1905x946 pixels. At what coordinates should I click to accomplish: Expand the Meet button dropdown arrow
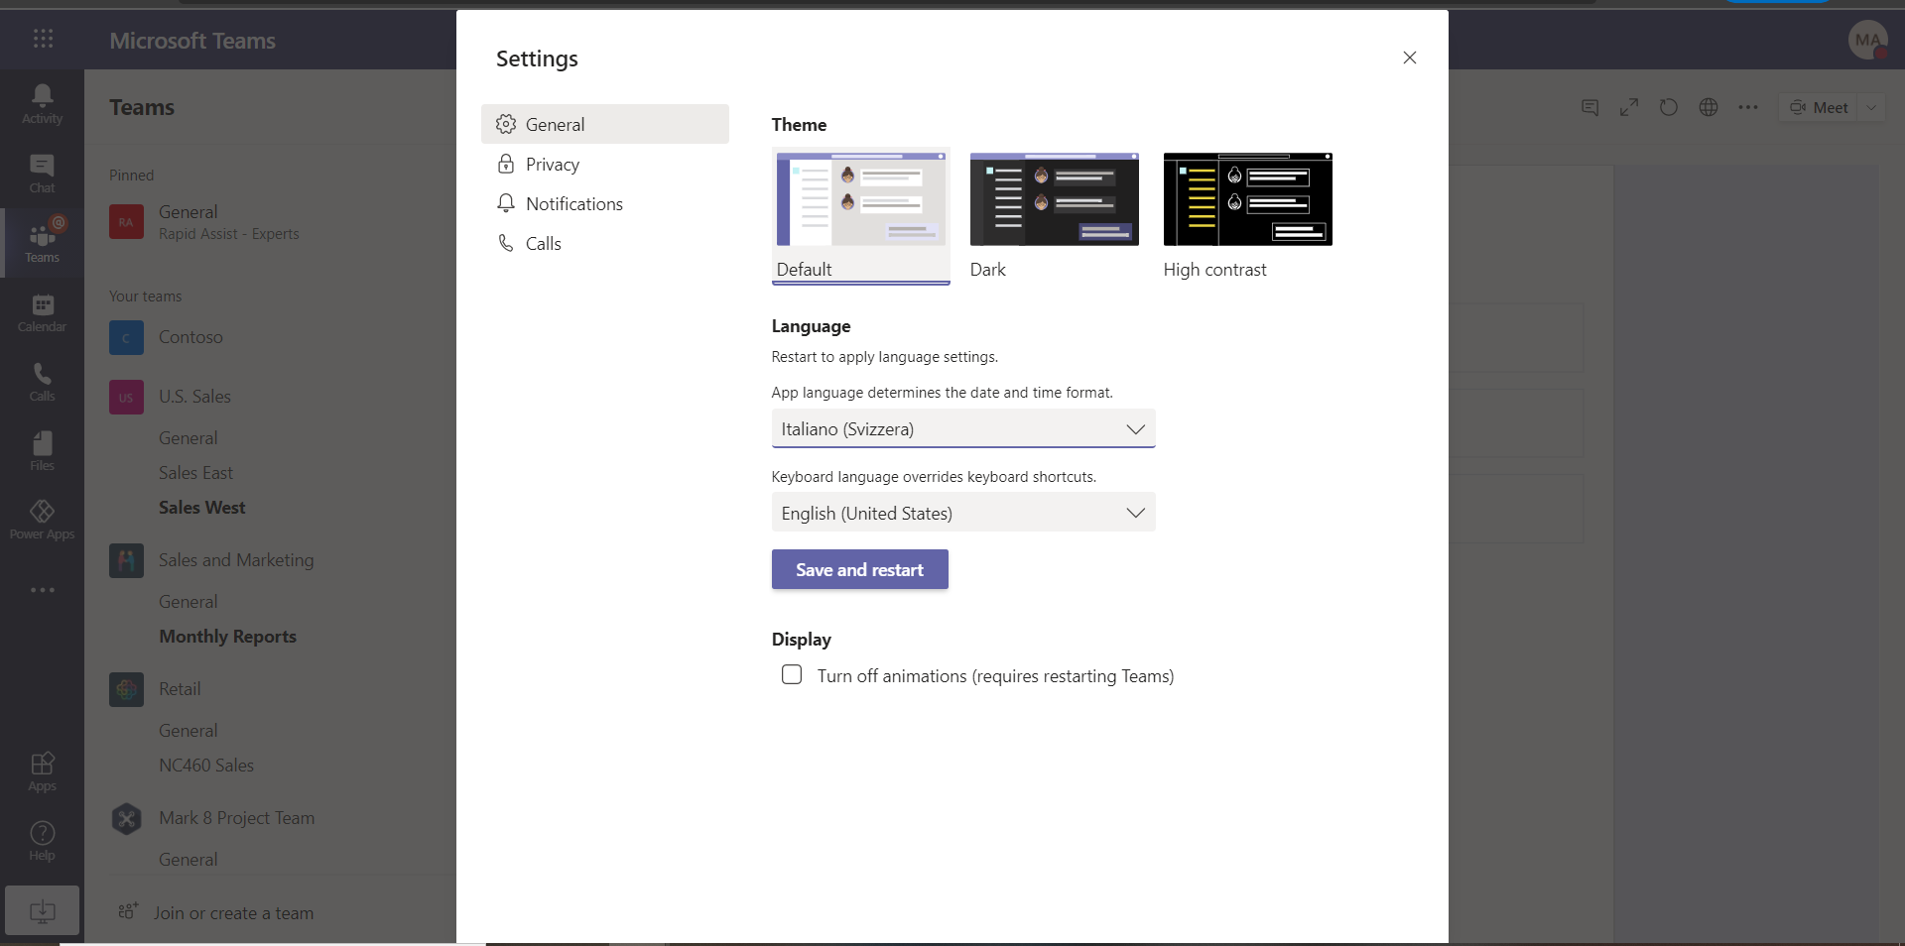(1871, 107)
